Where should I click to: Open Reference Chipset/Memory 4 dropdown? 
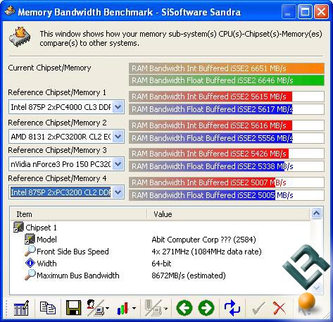click(118, 192)
